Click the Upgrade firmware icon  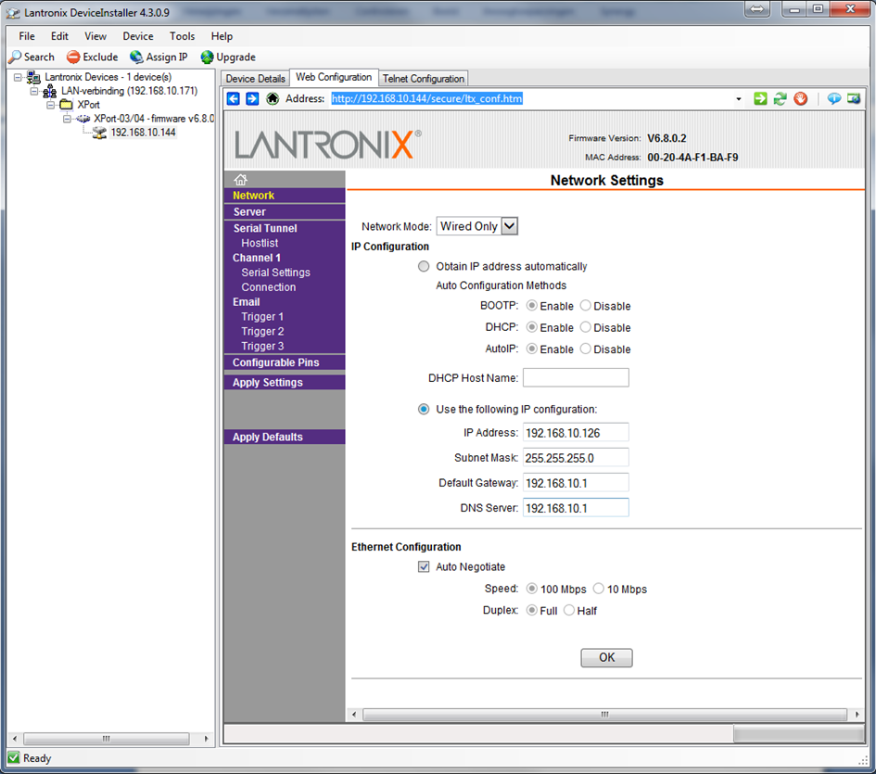click(208, 57)
